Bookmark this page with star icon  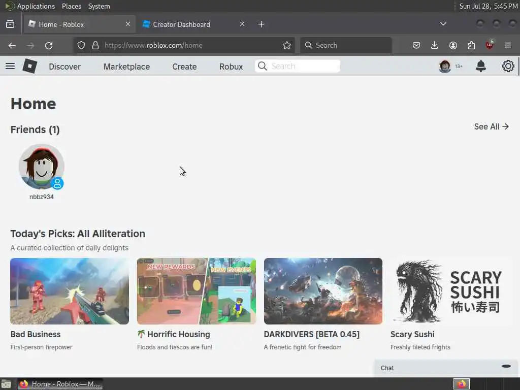(287, 45)
